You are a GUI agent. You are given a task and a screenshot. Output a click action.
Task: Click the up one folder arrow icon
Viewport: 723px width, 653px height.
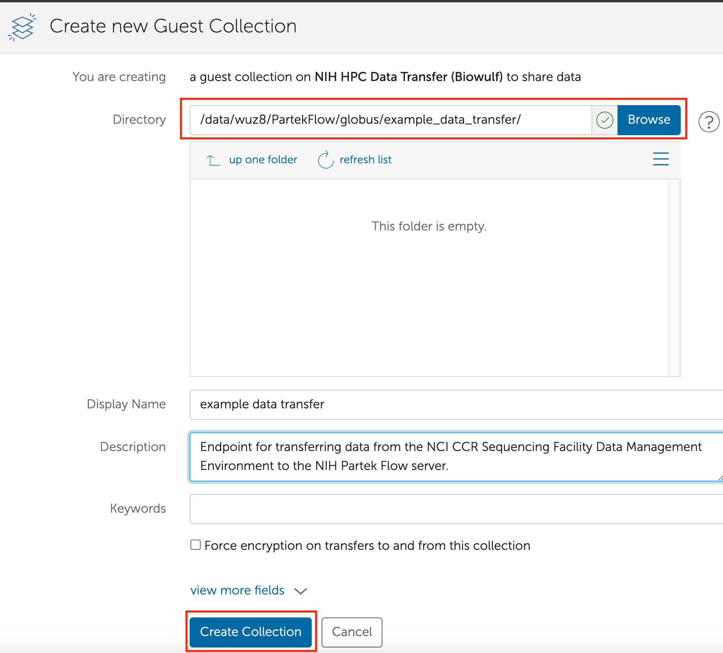pyautogui.click(x=213, y=160)
